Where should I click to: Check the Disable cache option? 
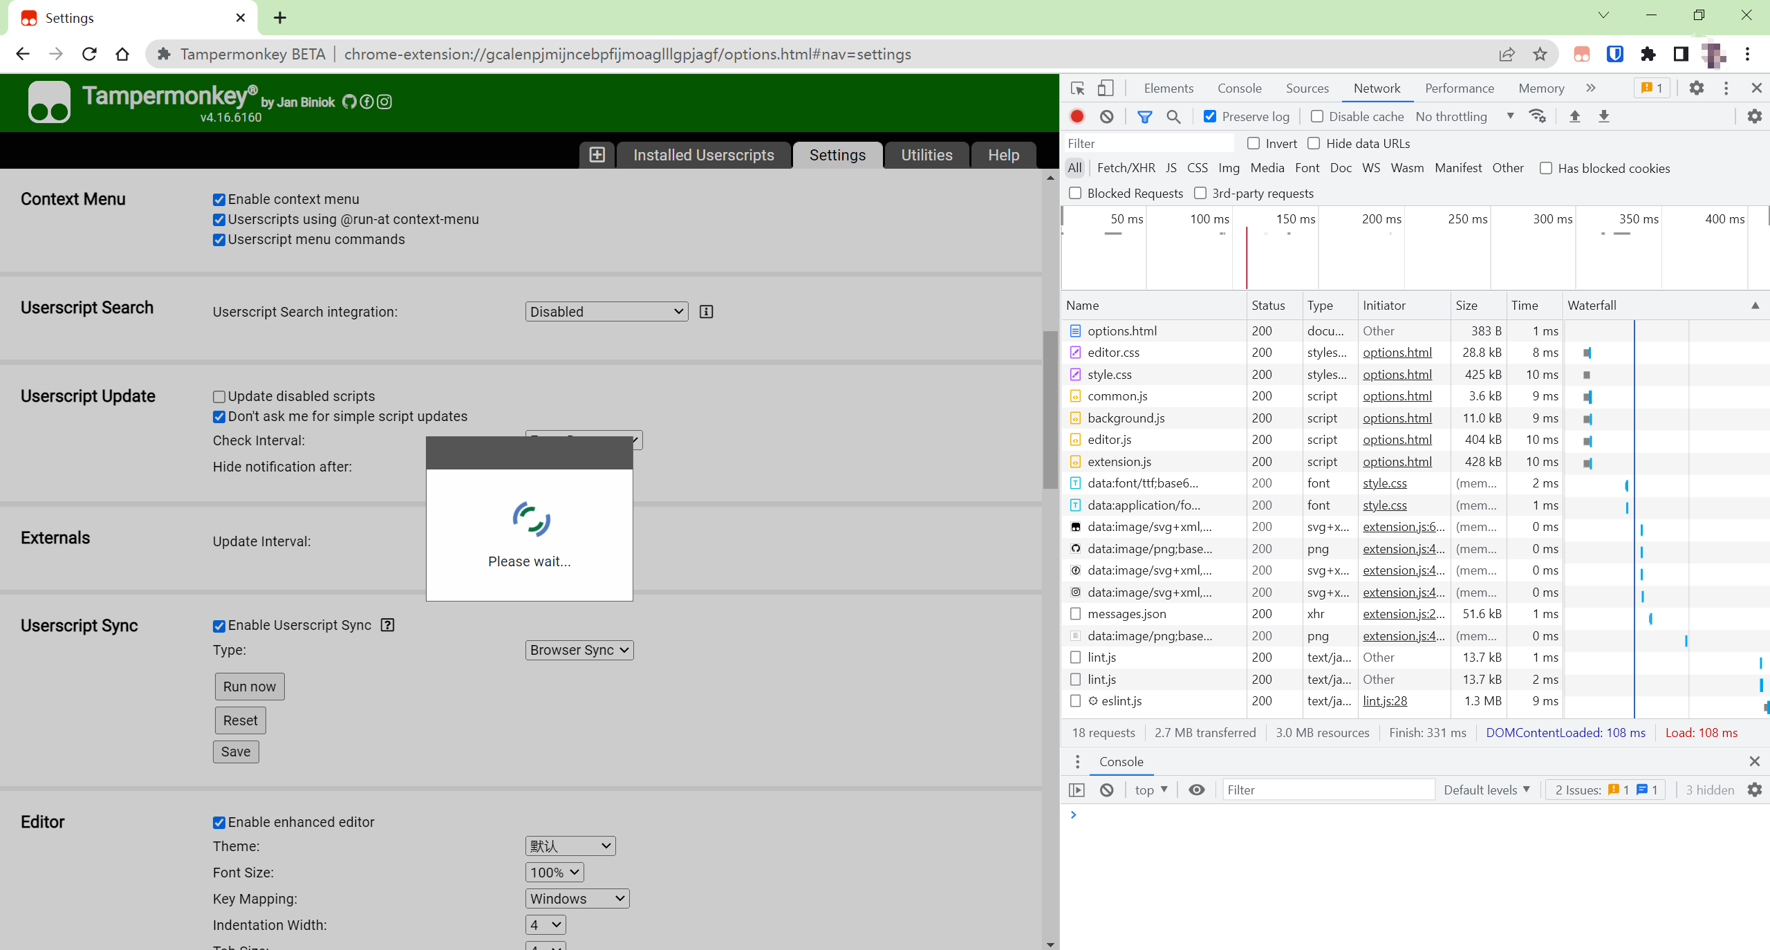(x=1318, y=116)
